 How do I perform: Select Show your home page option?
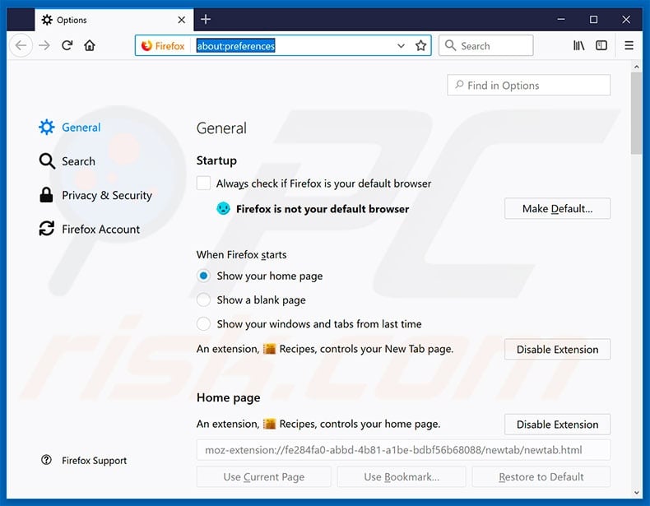tap(203, 276)
